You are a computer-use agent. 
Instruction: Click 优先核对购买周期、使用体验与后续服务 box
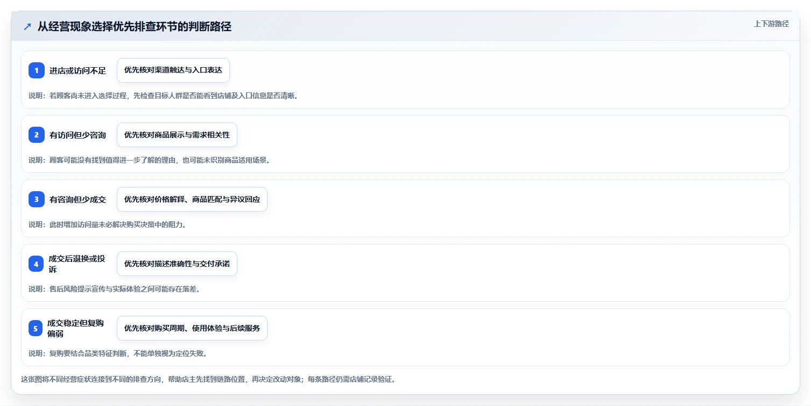click(192, 328)
